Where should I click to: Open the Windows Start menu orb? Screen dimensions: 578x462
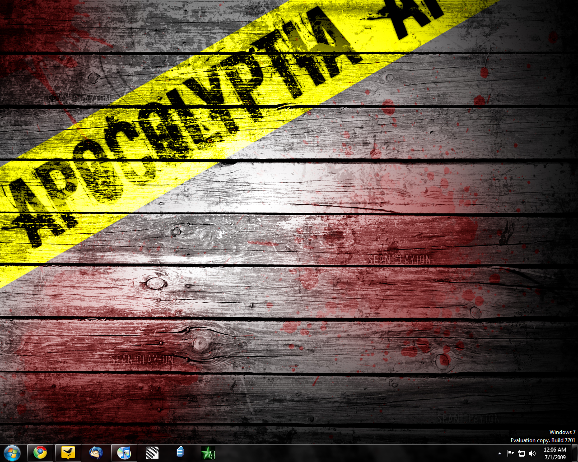pyautogui.click(x=12, y=453)
